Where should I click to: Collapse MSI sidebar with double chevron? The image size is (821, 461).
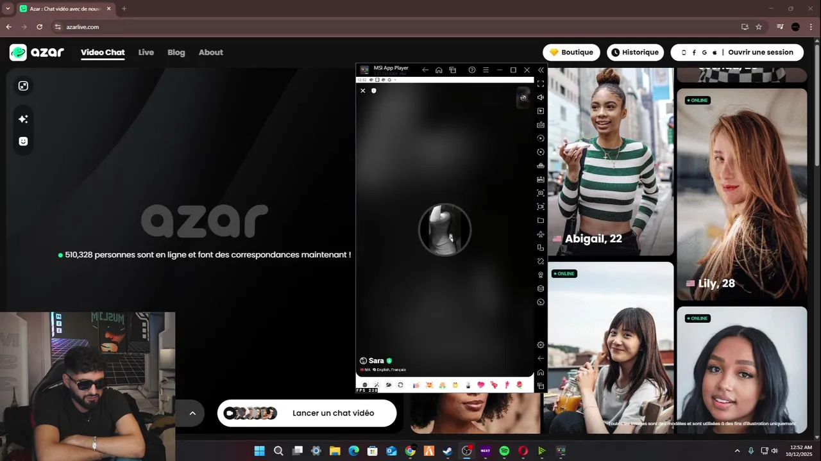point(541,70)
